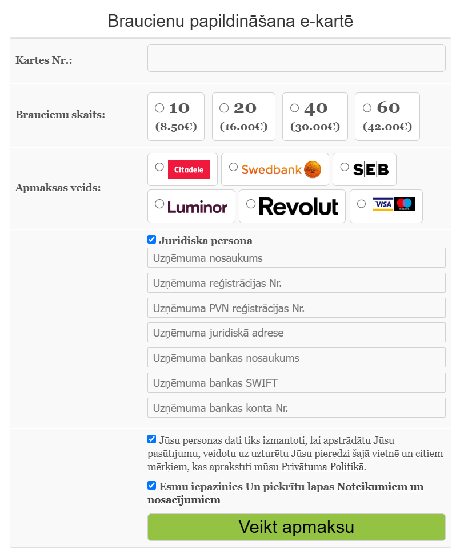
Task: Select Visa/Mastercard card logo
Action: coord(393,204)
